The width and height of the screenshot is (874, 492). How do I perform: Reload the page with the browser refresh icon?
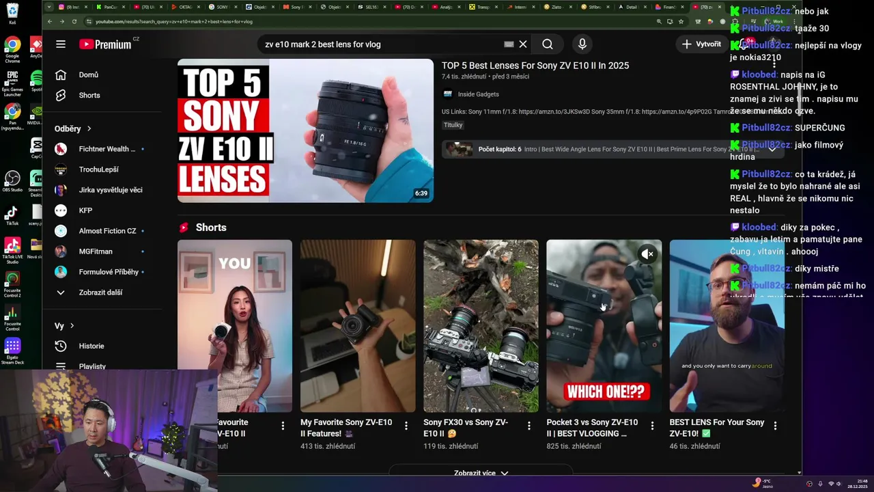74,21
